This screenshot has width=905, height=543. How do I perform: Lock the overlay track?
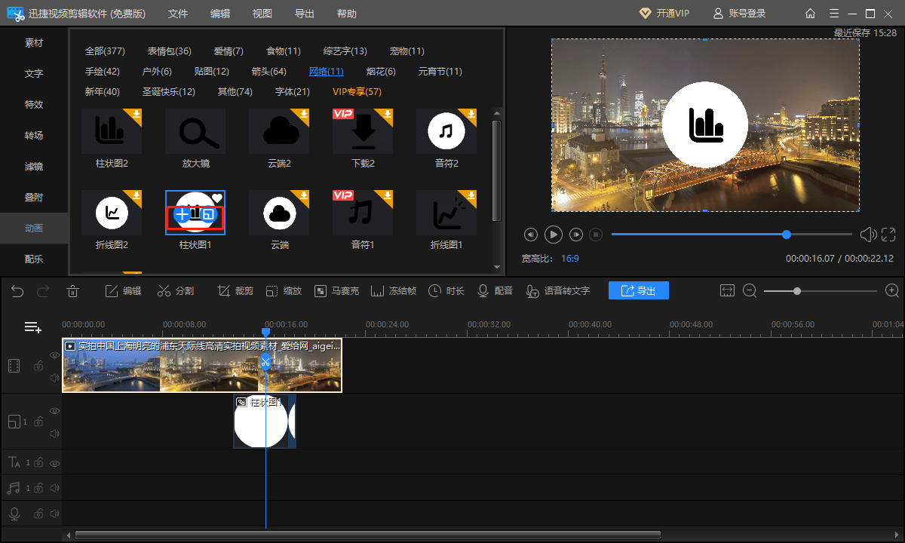38,422
